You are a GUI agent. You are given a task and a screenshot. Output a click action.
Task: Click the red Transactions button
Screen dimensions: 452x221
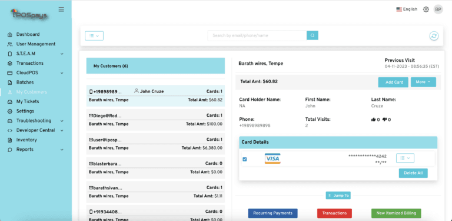click(334, 213)
